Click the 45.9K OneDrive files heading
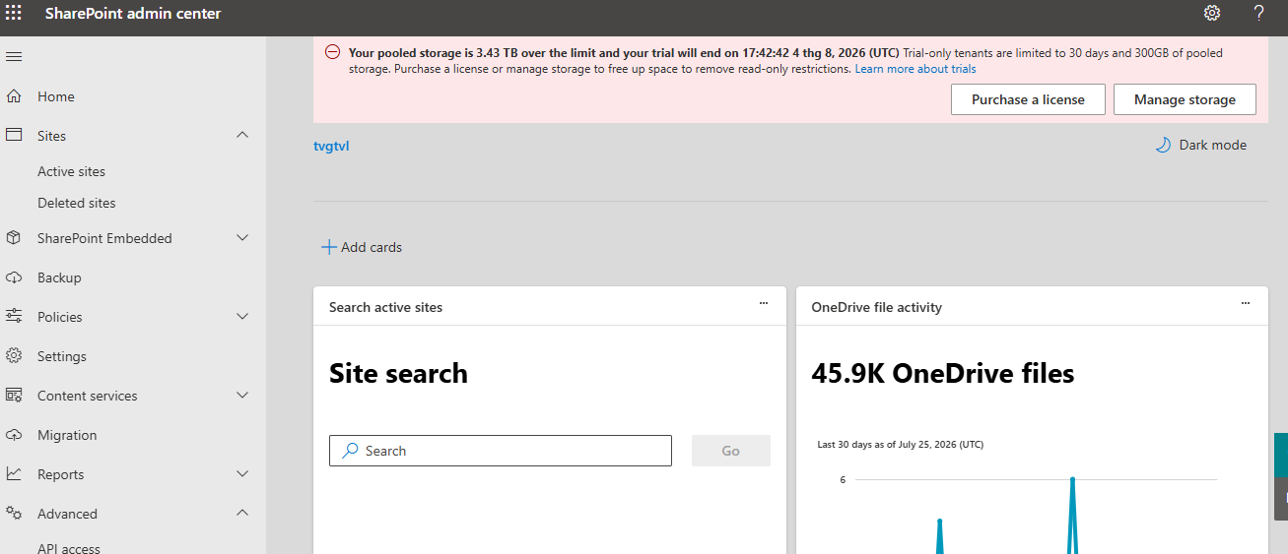 942,374
